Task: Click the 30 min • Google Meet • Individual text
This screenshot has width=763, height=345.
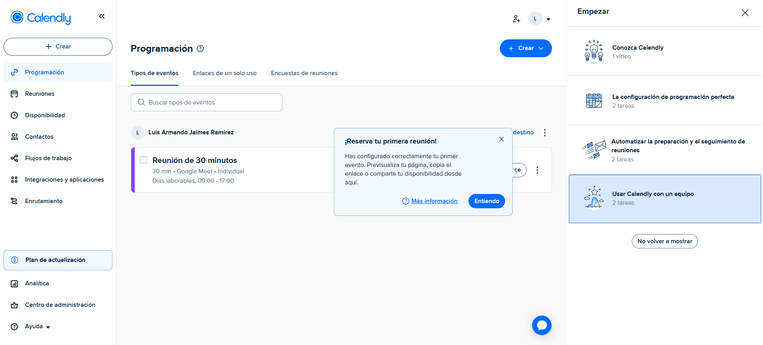Action: [x=198, y=171]
